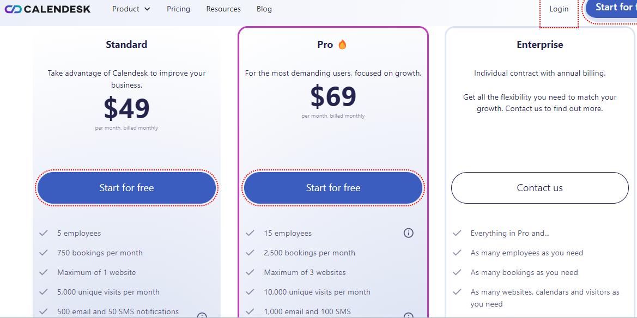Click the Calendesk logo icon
This screenshot has width=637, height=318.
(x=13, y=9)
